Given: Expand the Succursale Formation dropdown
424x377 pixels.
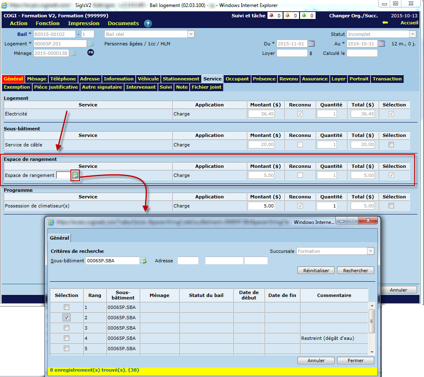Looking at the screenshot, I should 370,251.
